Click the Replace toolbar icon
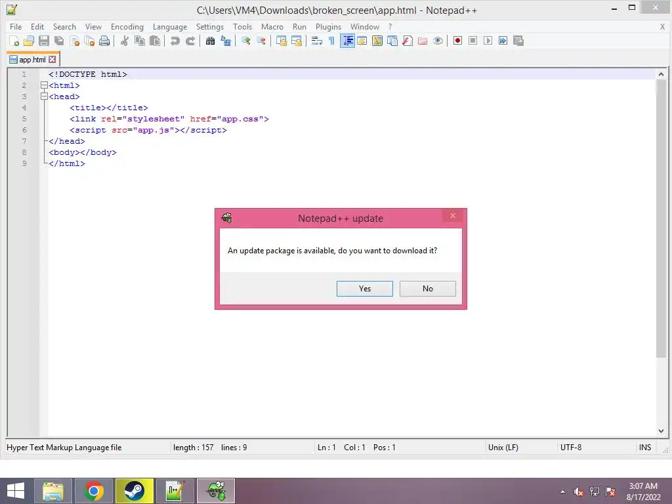Viewport: 672px width, 504px height. coord(226,41)
